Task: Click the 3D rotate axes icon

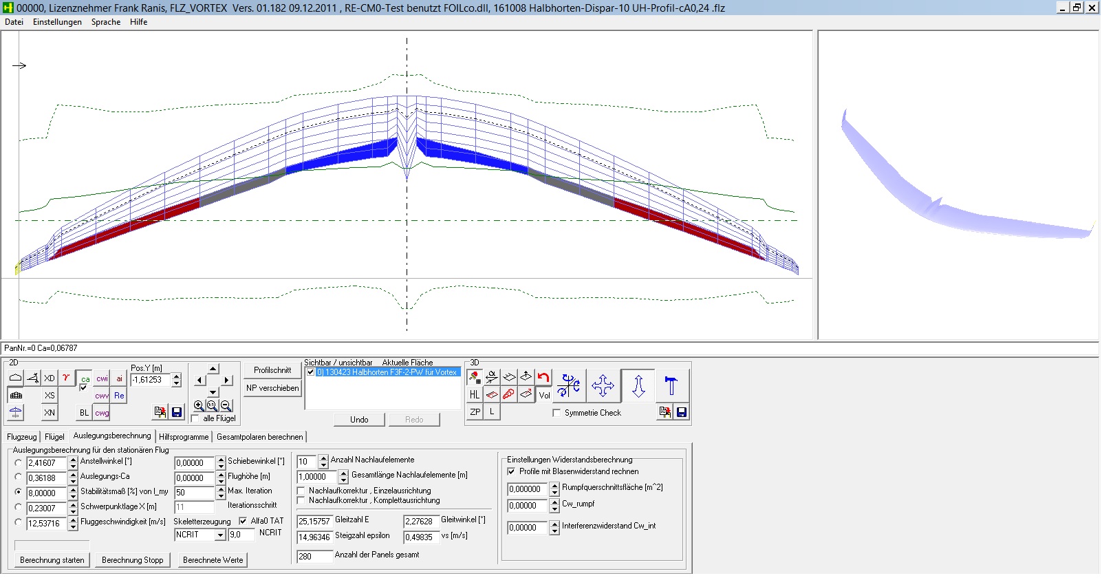Action: coord(569,386)
